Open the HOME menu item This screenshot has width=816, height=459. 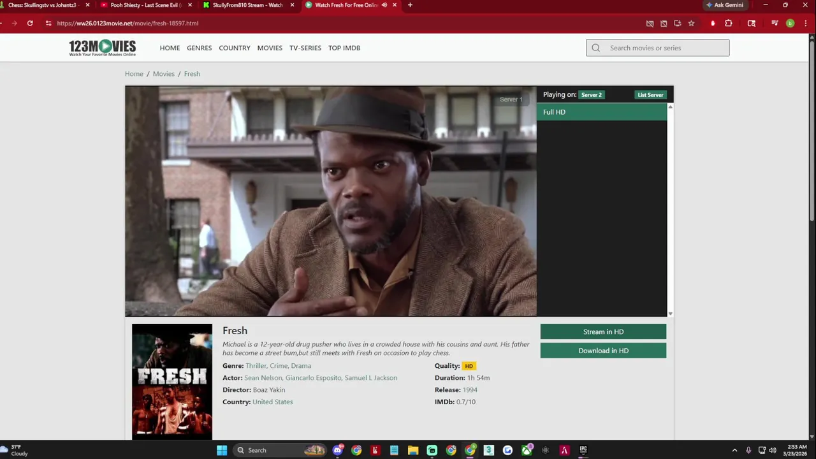(170, 48)
